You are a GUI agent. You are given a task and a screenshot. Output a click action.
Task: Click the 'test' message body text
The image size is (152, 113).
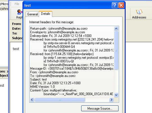pos(16,49)
